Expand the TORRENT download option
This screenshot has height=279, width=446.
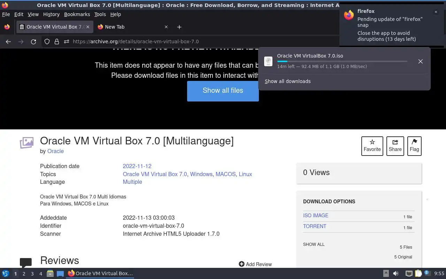315,226
